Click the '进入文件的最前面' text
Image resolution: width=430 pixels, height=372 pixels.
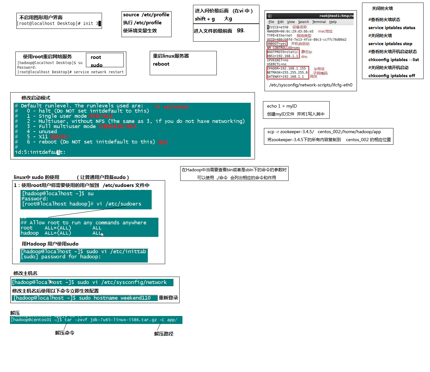pyautogui.click(x=213, y=31)
